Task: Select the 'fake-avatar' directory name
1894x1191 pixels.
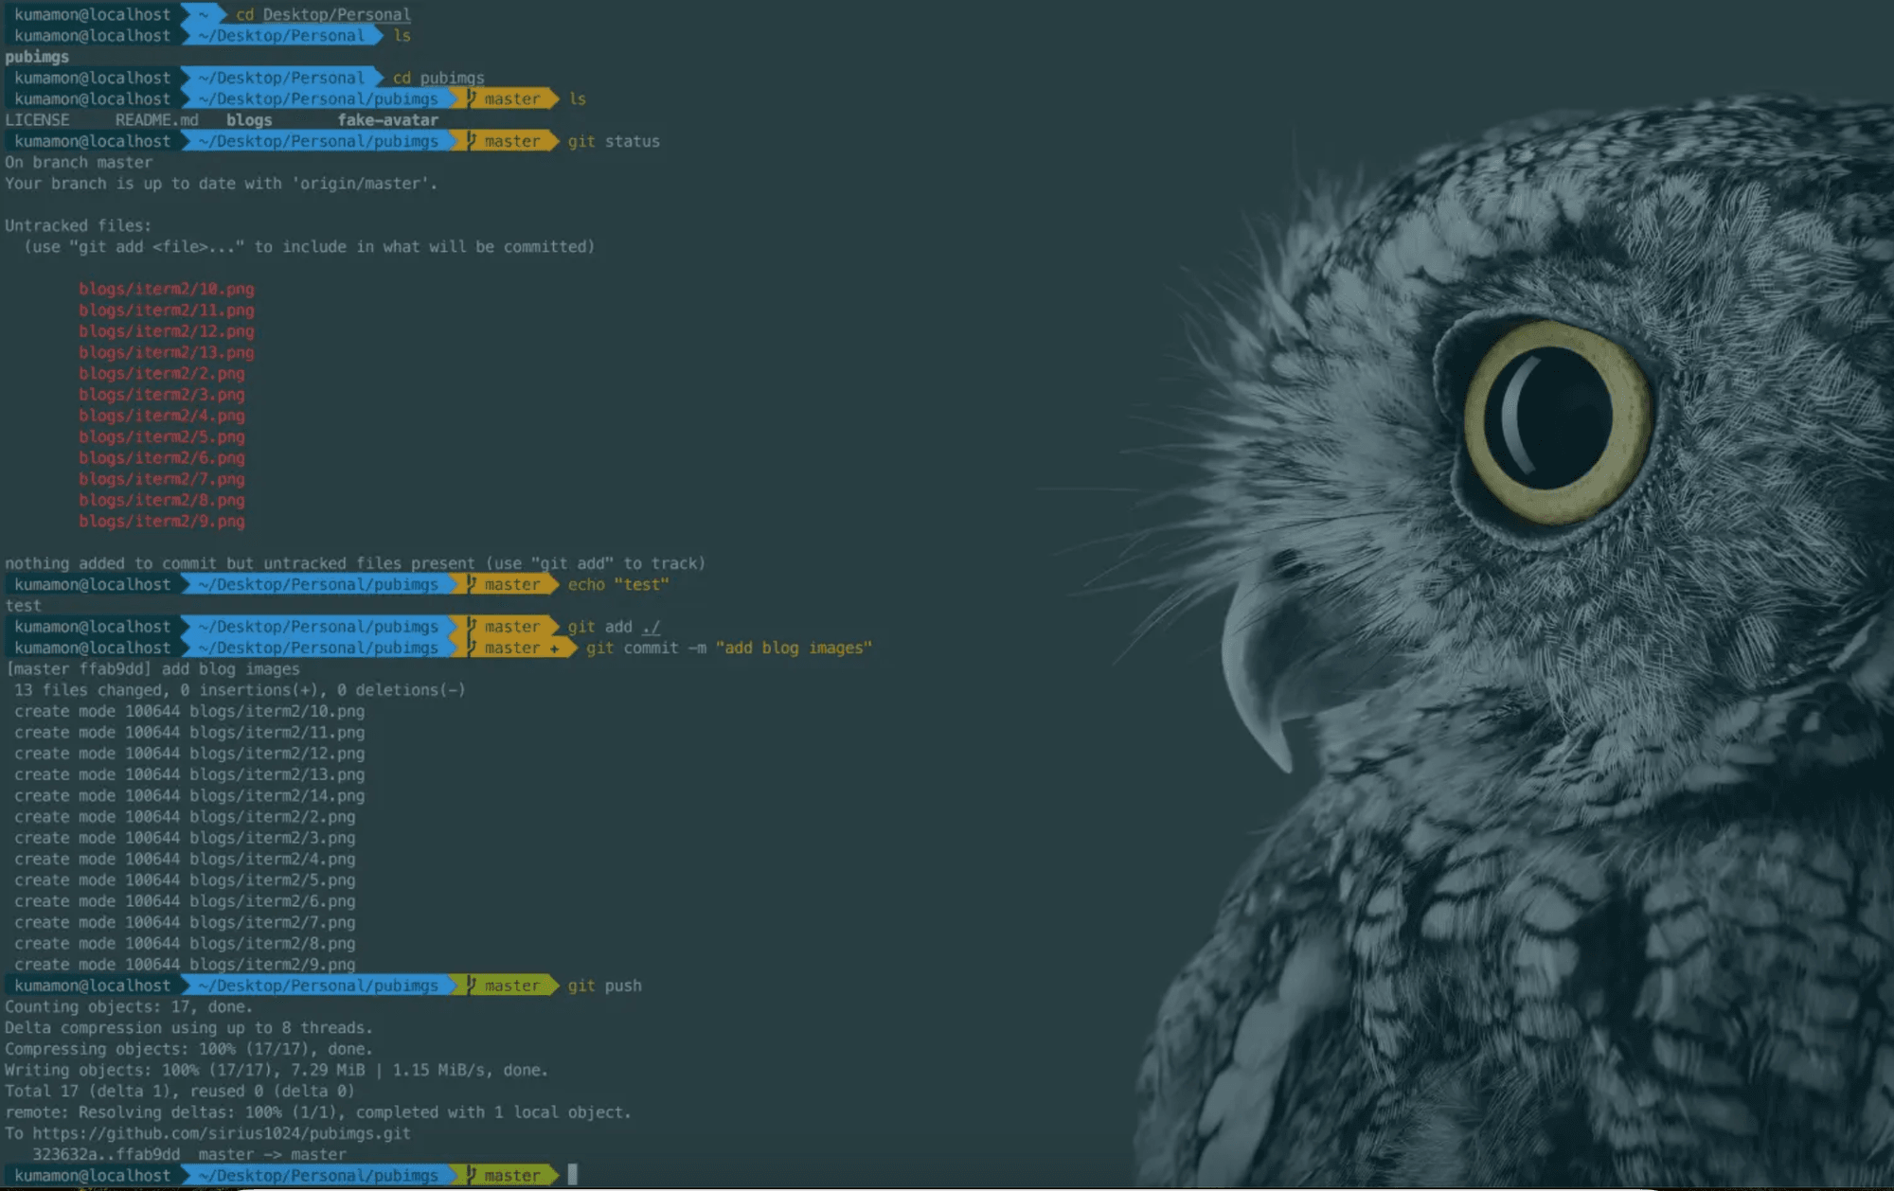Action: click(x=388, y=120)
